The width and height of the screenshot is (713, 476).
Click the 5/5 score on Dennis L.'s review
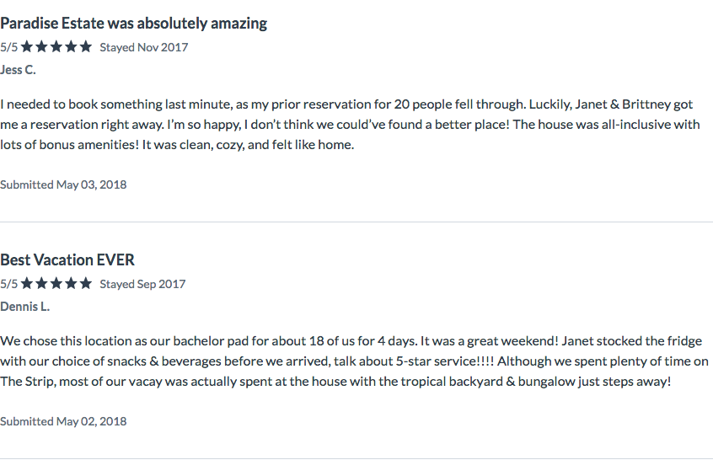9,284
